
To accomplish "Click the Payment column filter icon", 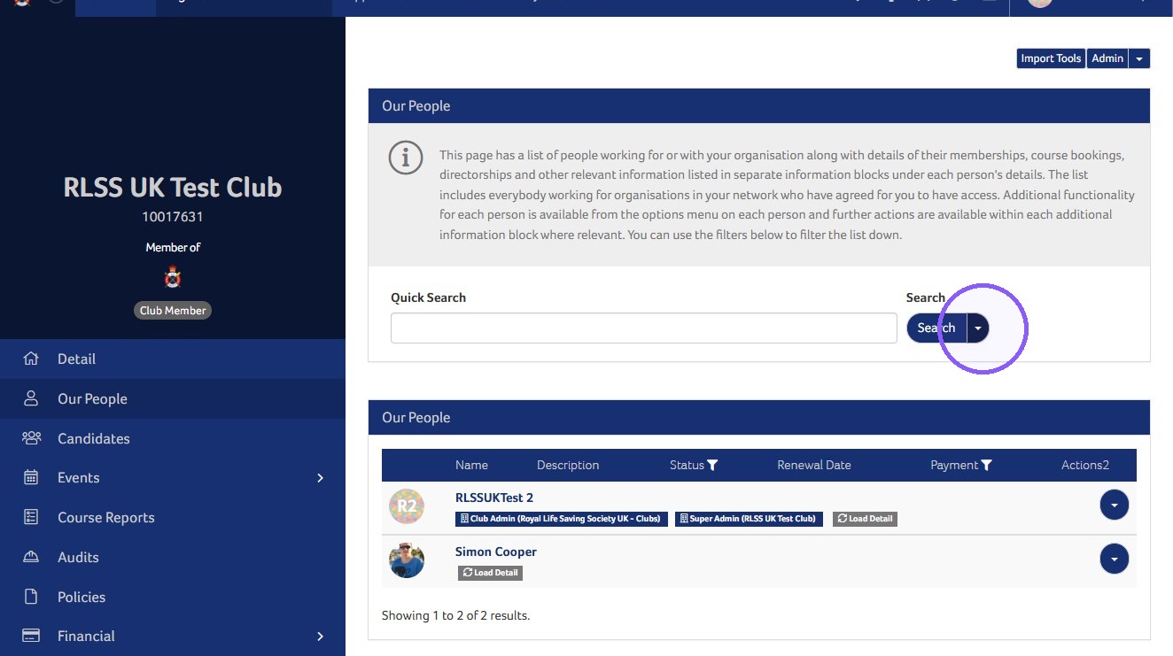I will click(987, 465).
